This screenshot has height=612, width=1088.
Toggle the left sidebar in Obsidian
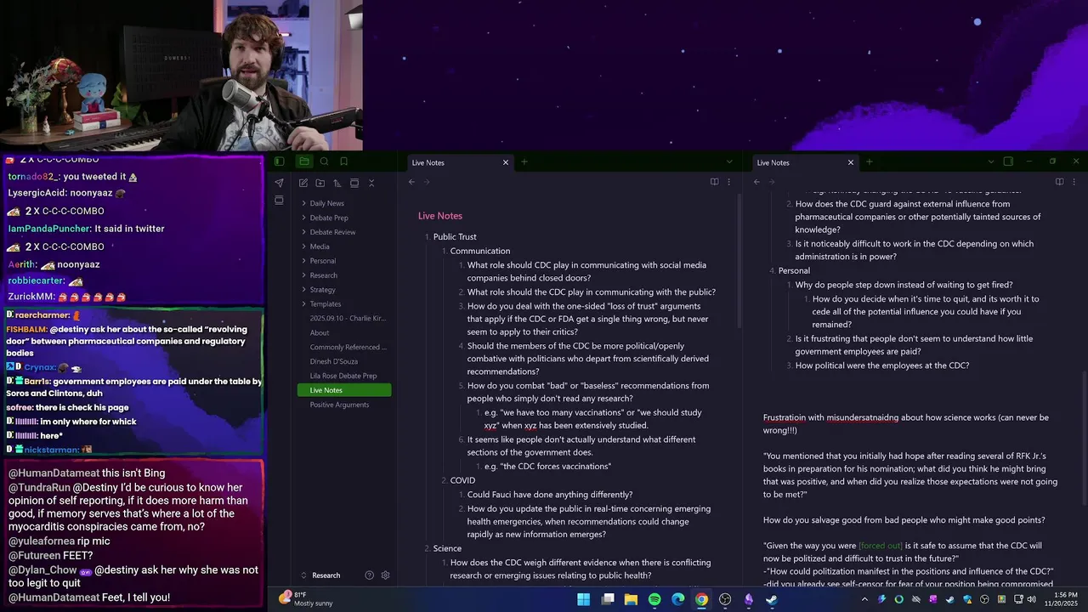(x=279, y=161)
